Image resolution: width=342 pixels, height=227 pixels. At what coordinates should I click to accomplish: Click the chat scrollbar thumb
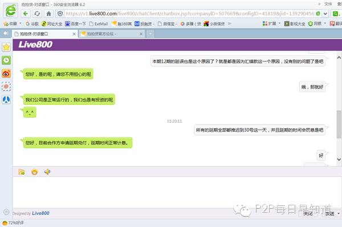tap(339, 124)
